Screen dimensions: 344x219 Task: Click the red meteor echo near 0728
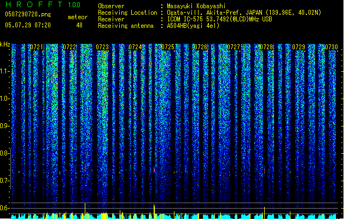(x=264, y=170)
